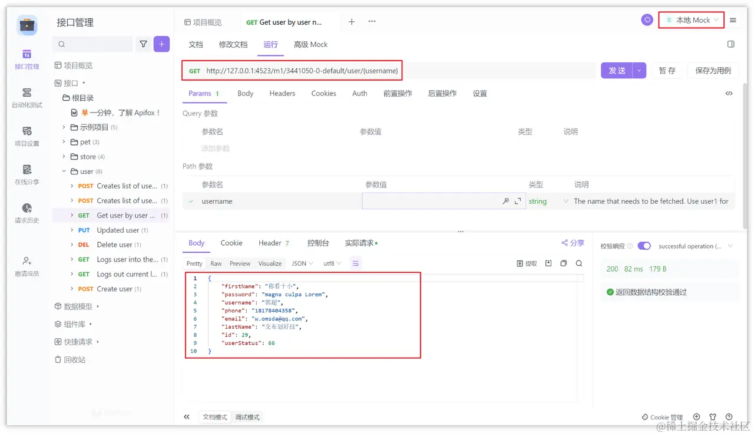
Task: Open the request Headers tab
Action: (x=282, y=93)
